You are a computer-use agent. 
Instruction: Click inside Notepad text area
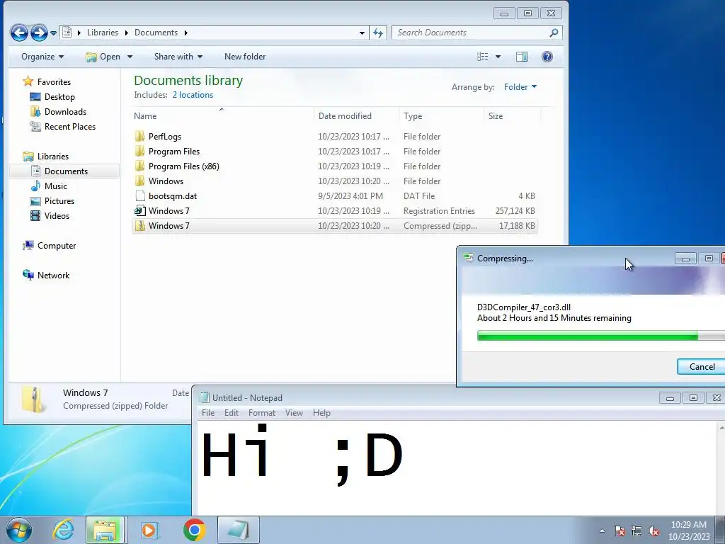point(458,467)
